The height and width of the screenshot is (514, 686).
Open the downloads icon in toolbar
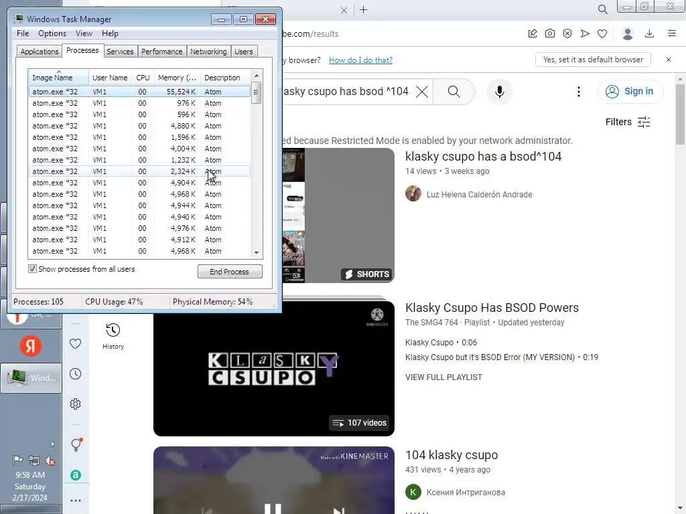tap(650, 33)
